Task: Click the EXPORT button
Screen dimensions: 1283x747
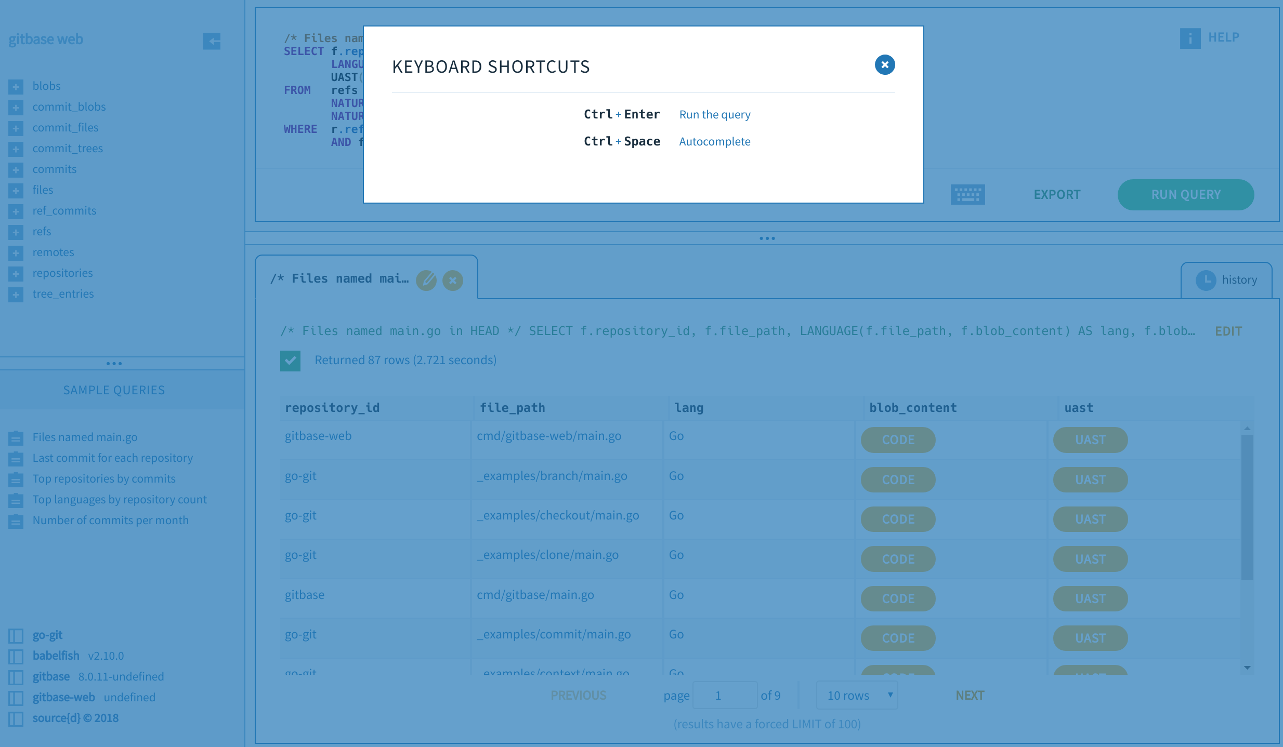Action: click(x=1056, y=195)
